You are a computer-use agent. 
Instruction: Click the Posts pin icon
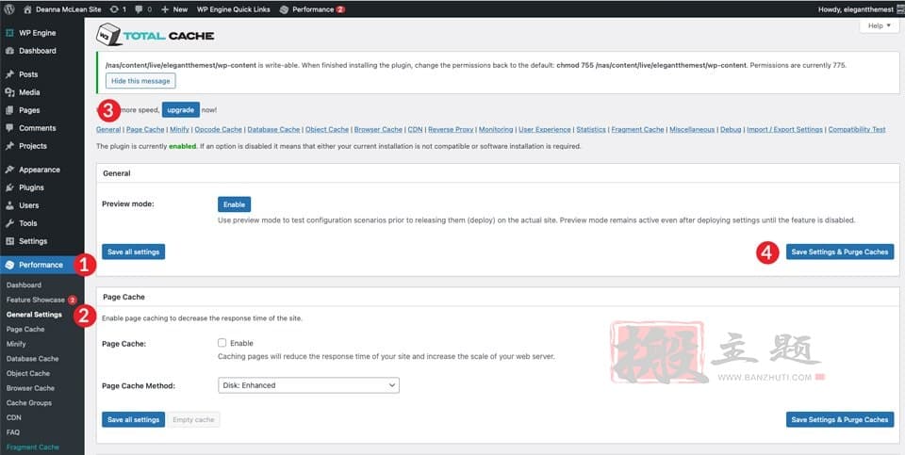click(9, 74)
